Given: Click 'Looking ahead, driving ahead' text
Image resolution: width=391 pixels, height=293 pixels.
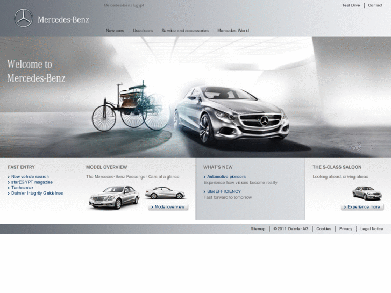Looking at the screenshot, I should point(340,176).
